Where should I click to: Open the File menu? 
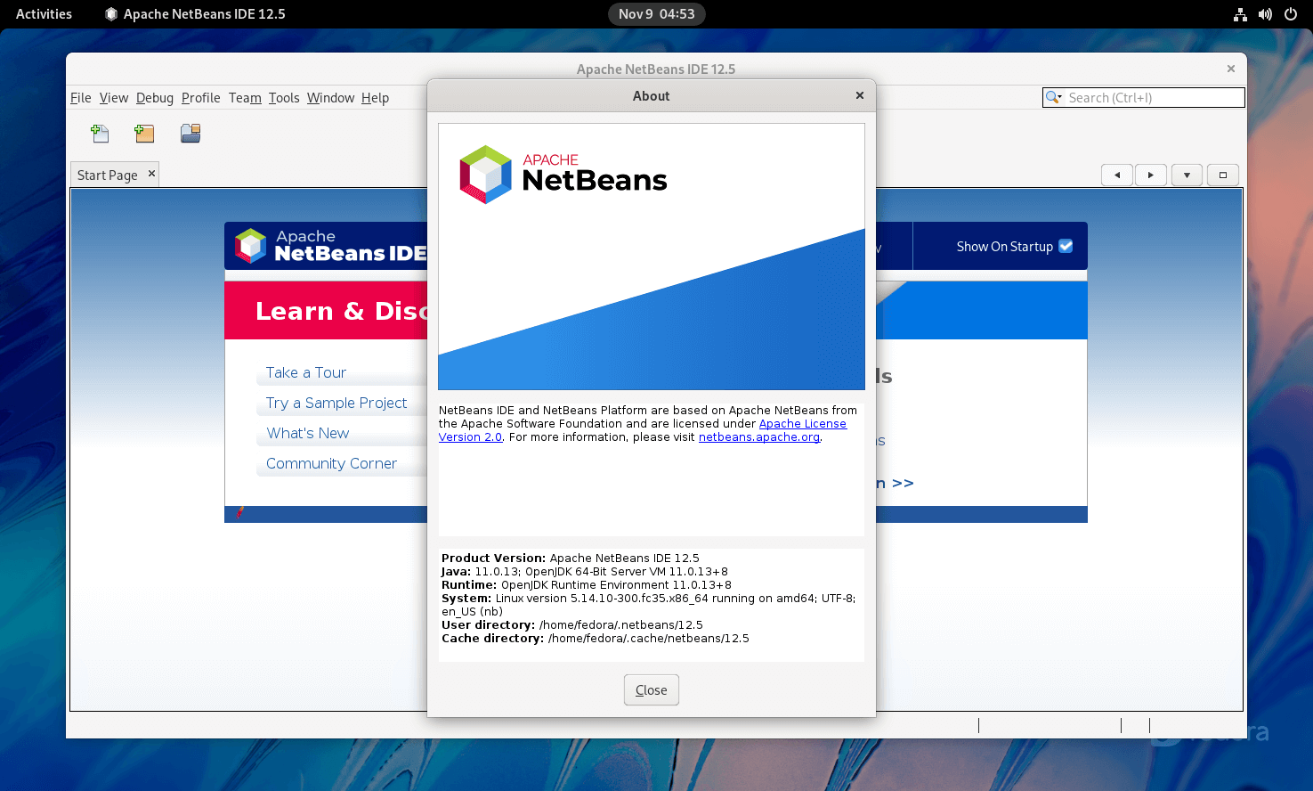coord(81,98)
